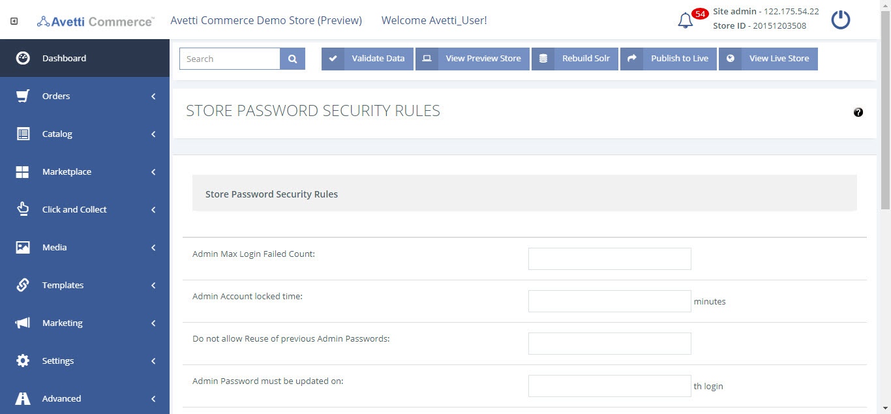Image resolution: width=891 pixels, height=414 pixels.
Task: Collapse sidebar using top-left toggle icon
Action: coord(14,21)
